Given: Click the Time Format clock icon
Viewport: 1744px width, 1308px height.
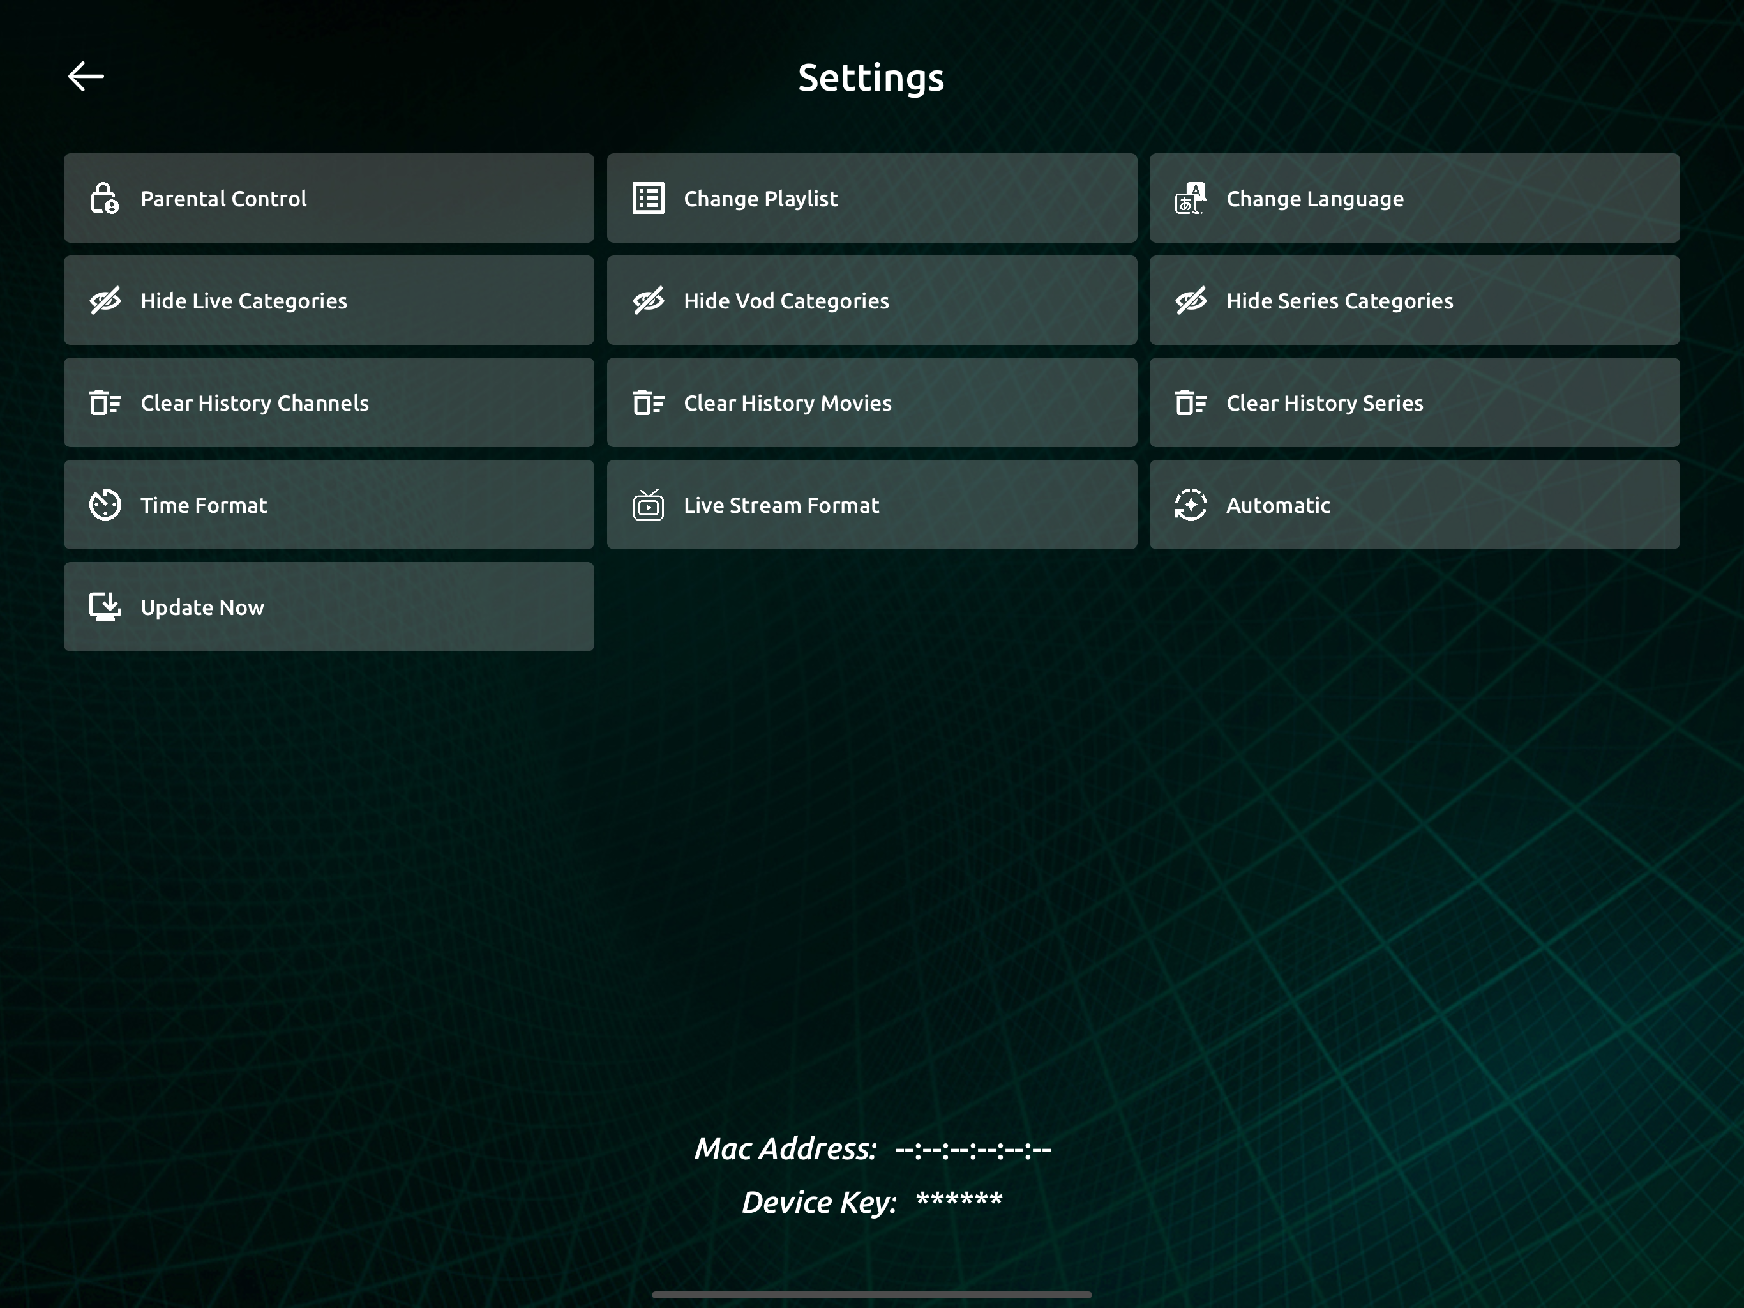Looking at the screenshot, I should [105, 505].
